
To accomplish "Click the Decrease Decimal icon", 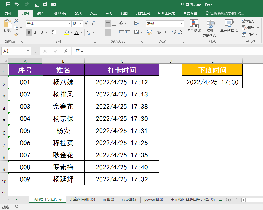I will 181,32.
